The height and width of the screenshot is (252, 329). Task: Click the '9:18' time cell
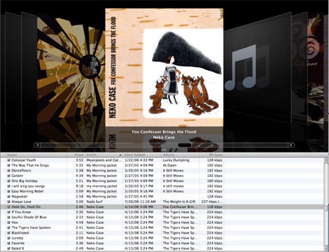(x=80, y=186)
